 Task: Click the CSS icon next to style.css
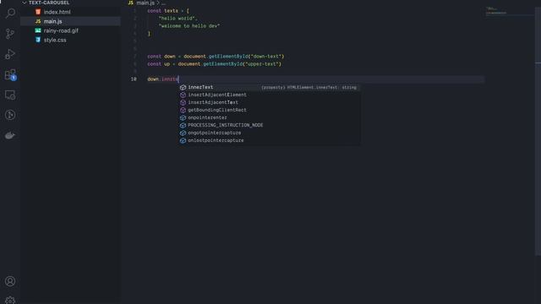pyautogui.click(x=38, y=40)
